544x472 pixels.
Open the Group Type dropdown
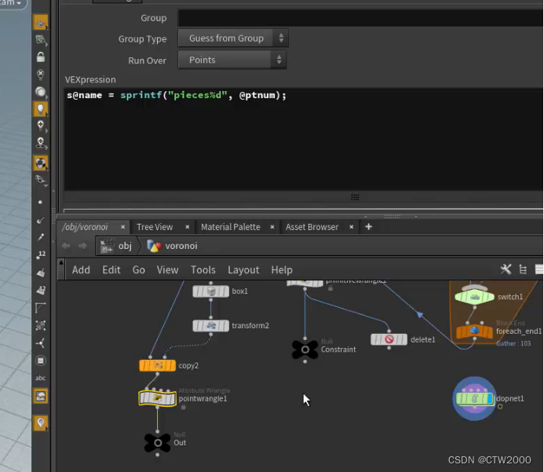click(233, 38)
